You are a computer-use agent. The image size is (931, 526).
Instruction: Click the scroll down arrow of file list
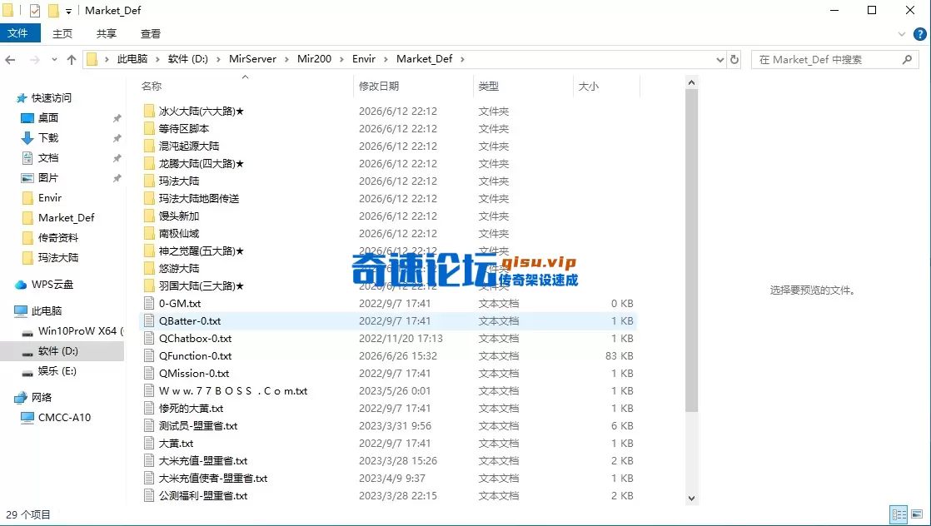point(691,499)
